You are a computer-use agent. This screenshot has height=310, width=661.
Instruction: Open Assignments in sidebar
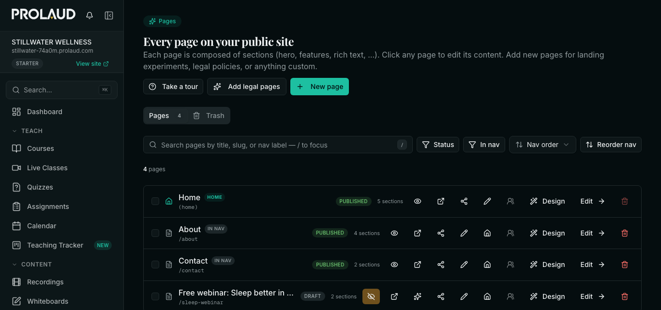click(x=62, y=207)
